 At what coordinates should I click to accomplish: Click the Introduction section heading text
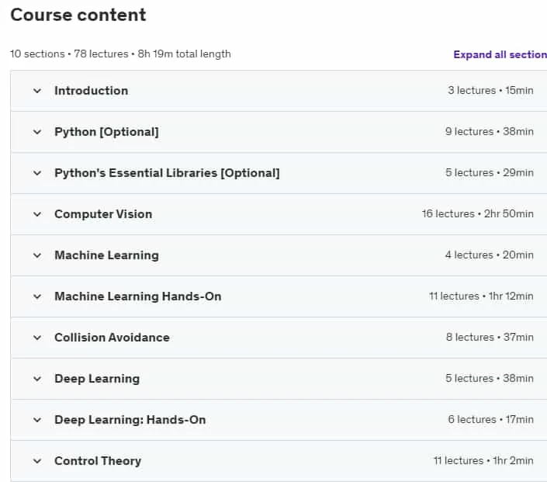tap(91, 91)
